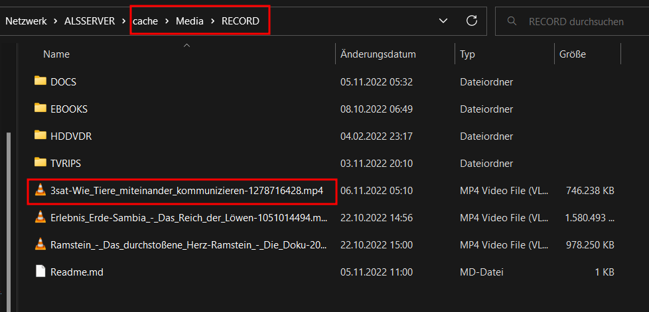Click the HDDVDR folder icon
The height and width of the screenshot is (312, 649).
coord(40,135)
